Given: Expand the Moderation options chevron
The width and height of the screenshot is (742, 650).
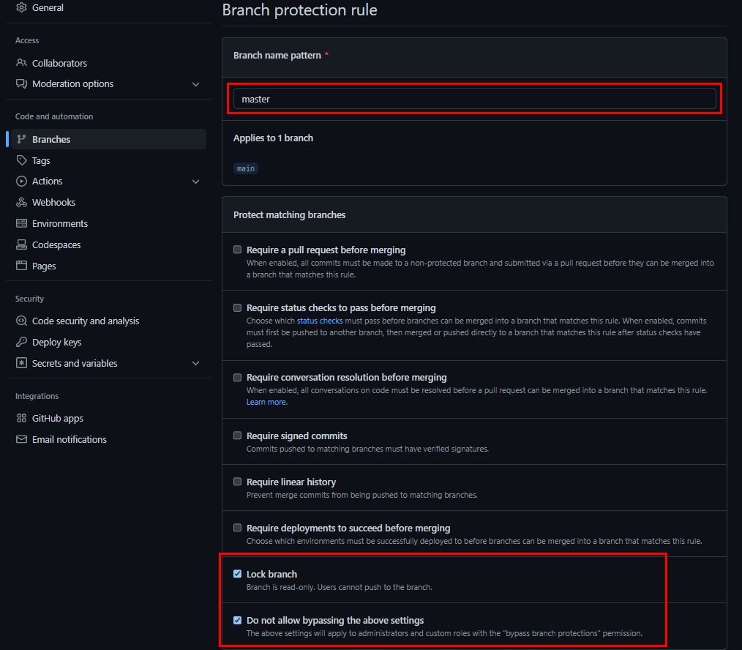Looking at the screenshot, I should [x=195, y=84].
